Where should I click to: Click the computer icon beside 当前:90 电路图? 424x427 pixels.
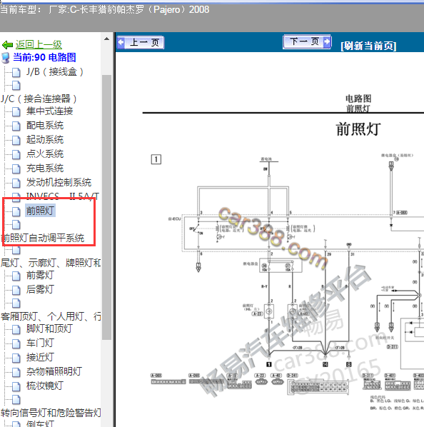pos(6,58)
